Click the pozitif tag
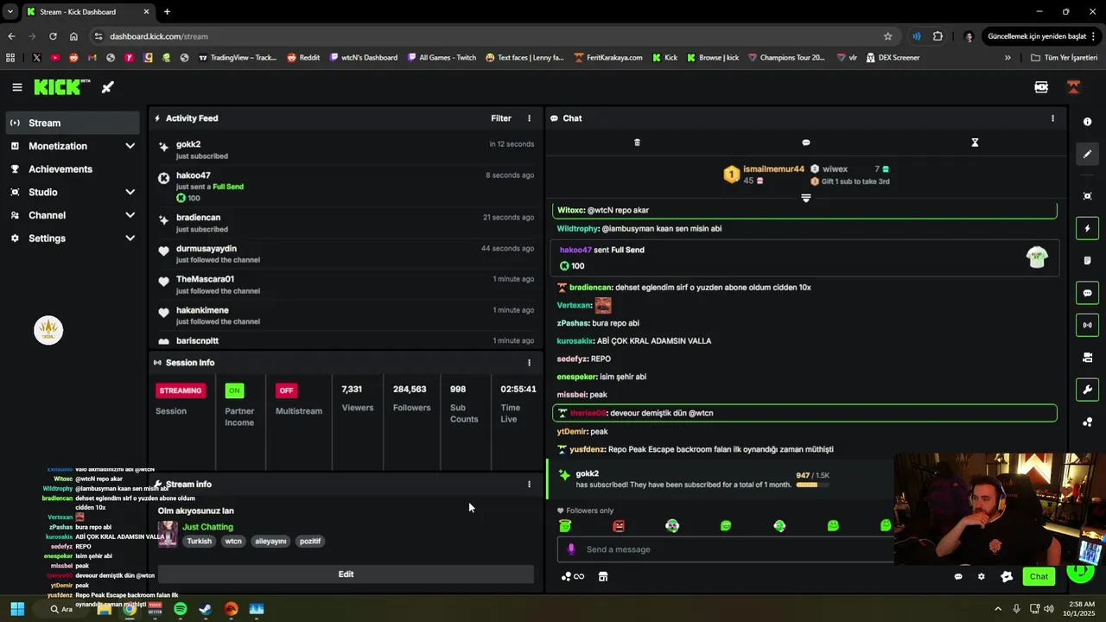The image size is (1106, 622). coord(309,542)
